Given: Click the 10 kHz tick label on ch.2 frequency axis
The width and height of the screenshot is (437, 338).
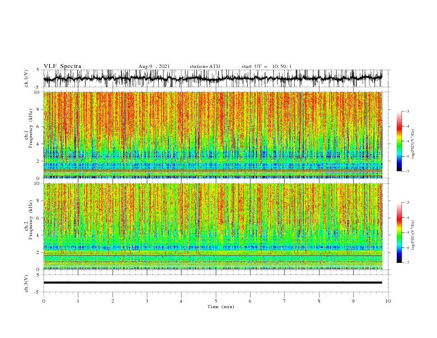Looking at the screenshot, I should click(x=37, y=184).
